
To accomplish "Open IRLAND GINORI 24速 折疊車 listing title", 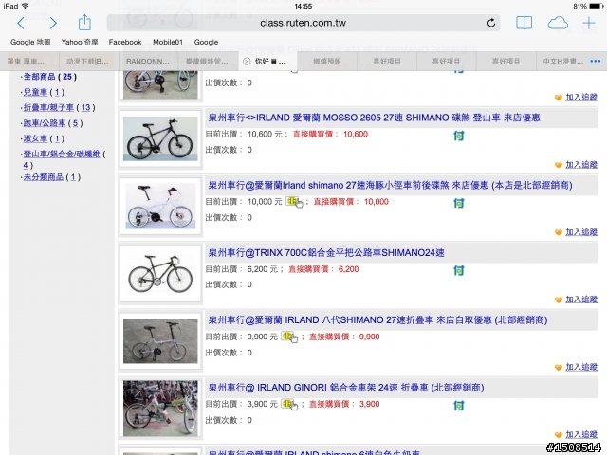I will tap(346, 388).
